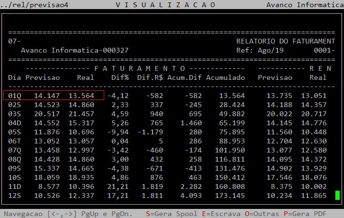Click the Dif% value 21,21
The height and width of the screenshot is (218, 344).
coord(118,186)
